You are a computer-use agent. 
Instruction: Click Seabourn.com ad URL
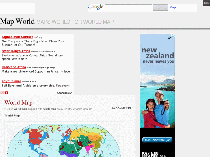pyautogui.click(x=29, y=82)
